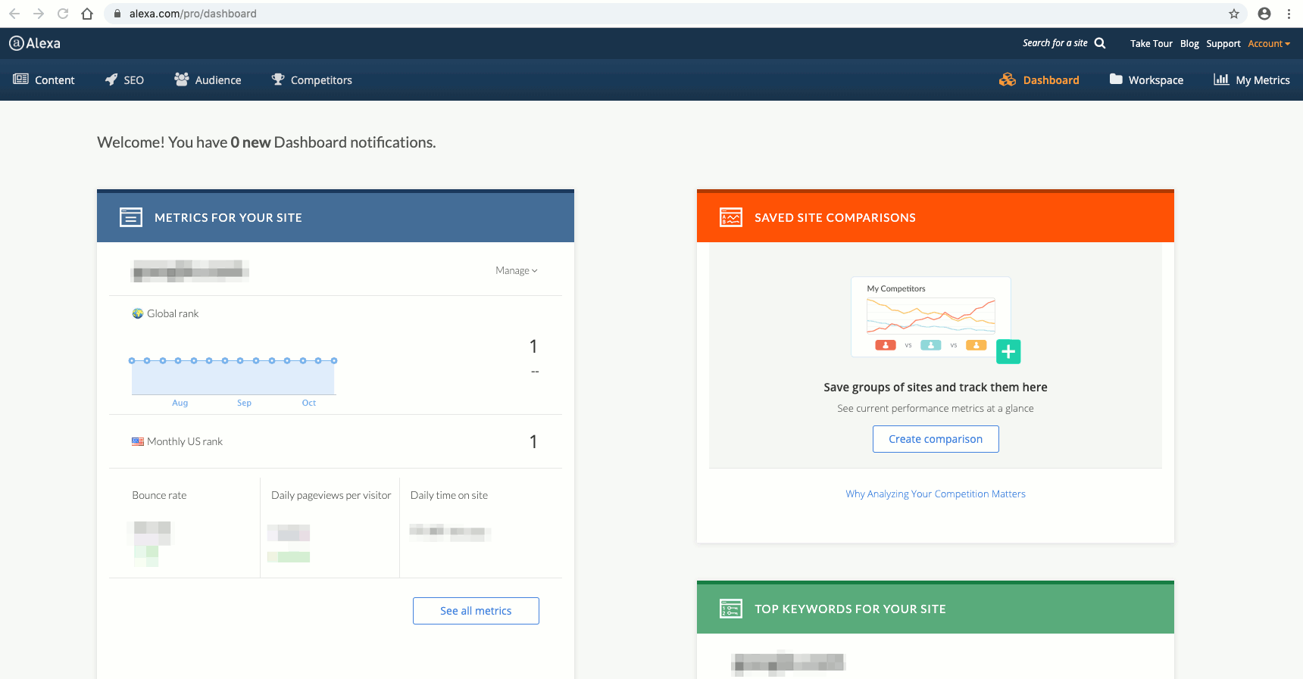This screenshot has width=1303, height=679.
Task: Click the Daily time on site label
Action: click(449, 495)
